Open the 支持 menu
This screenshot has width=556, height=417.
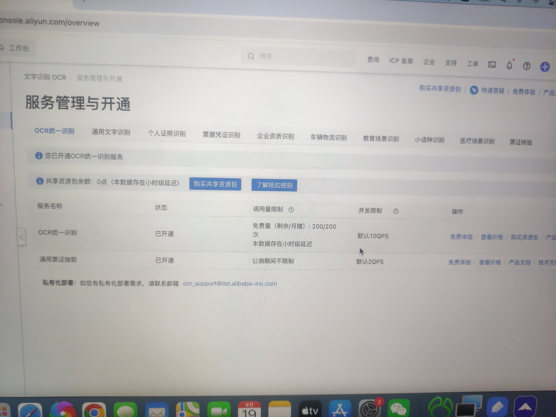[x=451, y=63]
